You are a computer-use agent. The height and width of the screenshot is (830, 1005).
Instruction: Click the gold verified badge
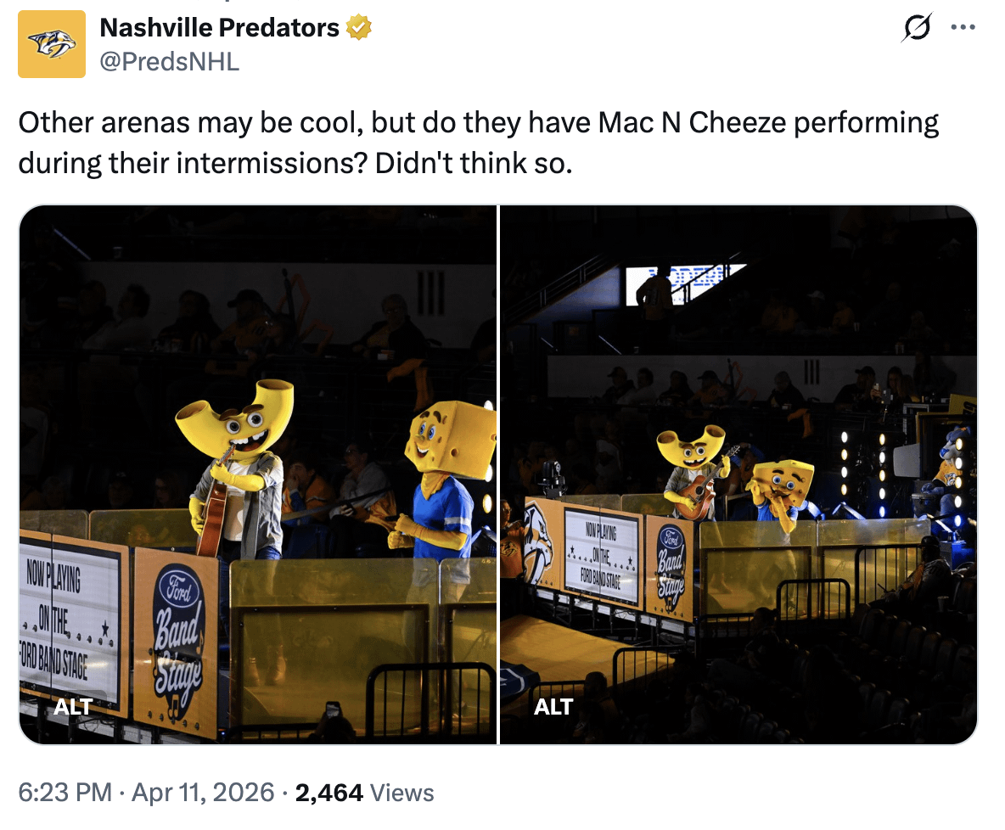[360, 28]
